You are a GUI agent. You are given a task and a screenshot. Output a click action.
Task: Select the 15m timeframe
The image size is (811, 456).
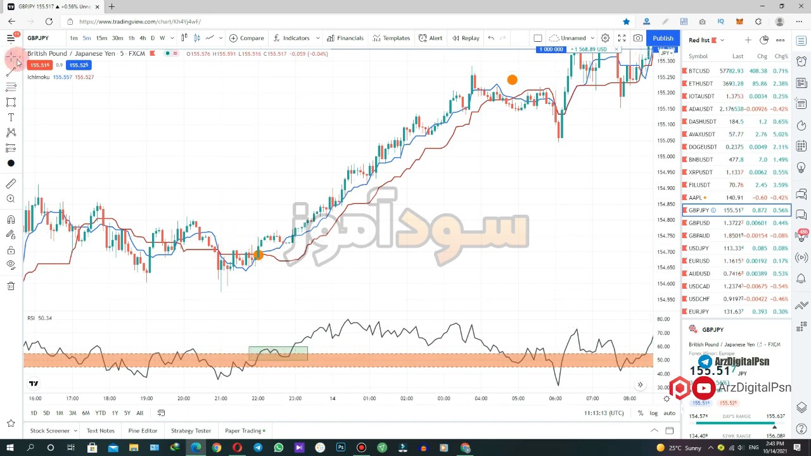[101, 38]
